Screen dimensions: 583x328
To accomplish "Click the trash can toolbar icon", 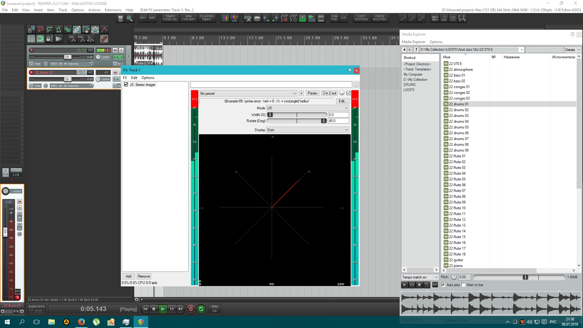I will (x=121, y=19).
